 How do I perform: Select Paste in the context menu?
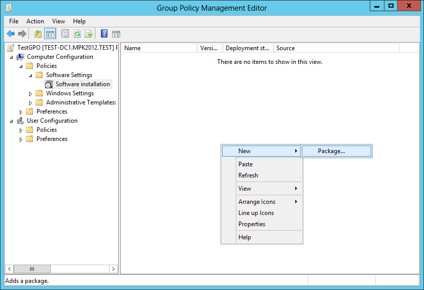262,164
